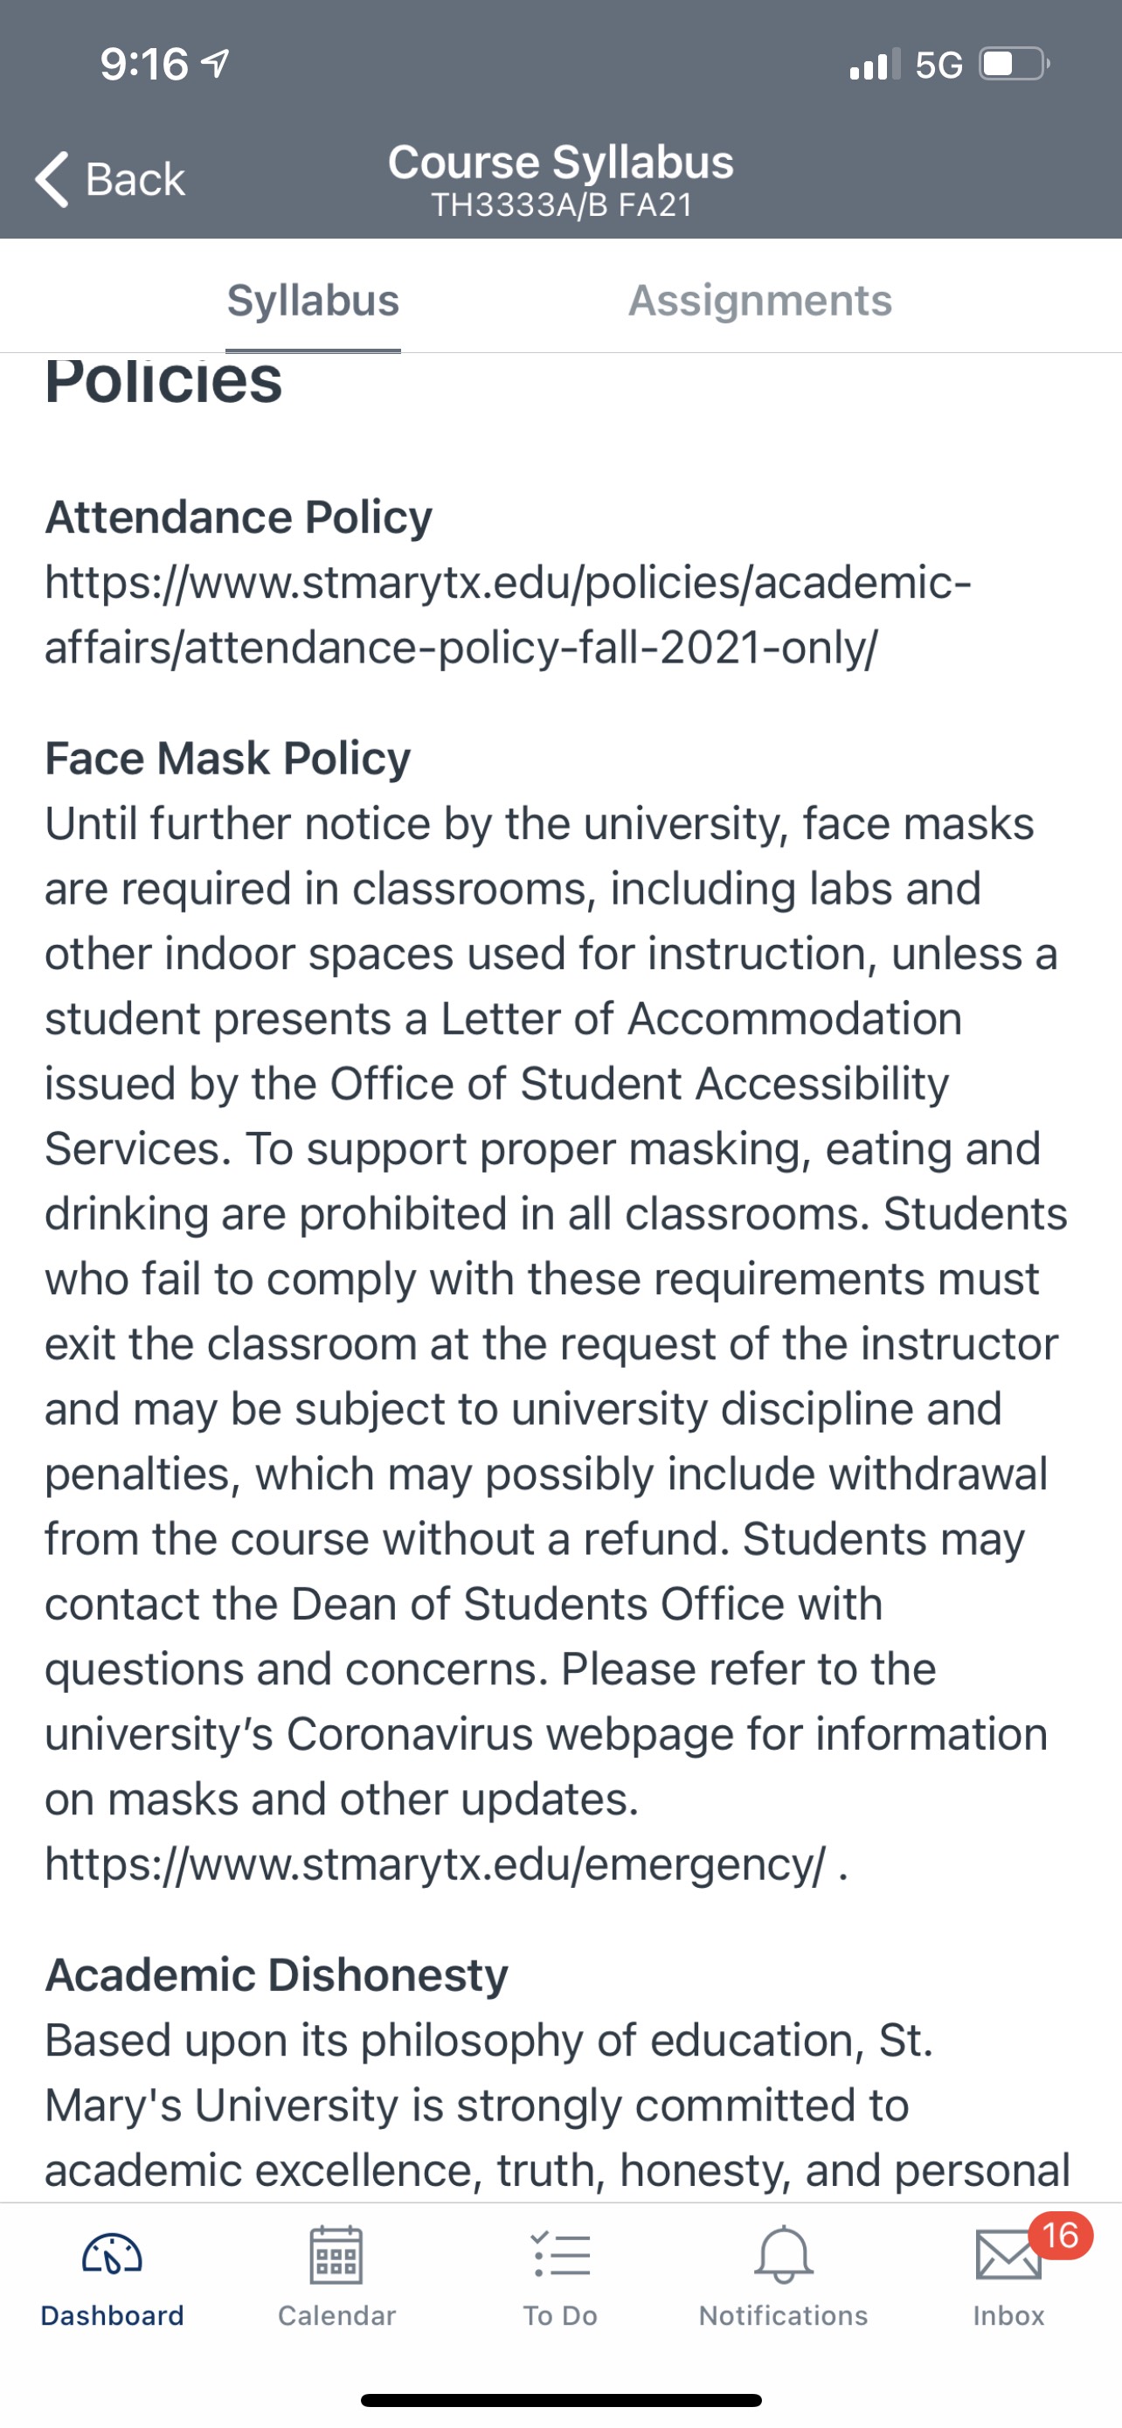The width and height of the screenshot is (1122, 2428).
Task: Open the Notifications bell icon
Action: 783,2256
